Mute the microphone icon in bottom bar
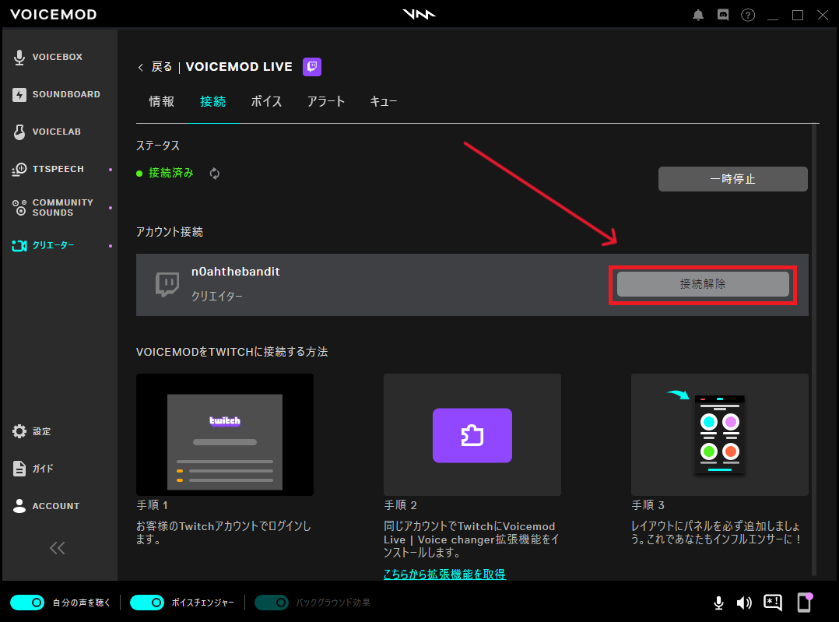The width and height of the screenshot is (839, 622). pos(718,603)
